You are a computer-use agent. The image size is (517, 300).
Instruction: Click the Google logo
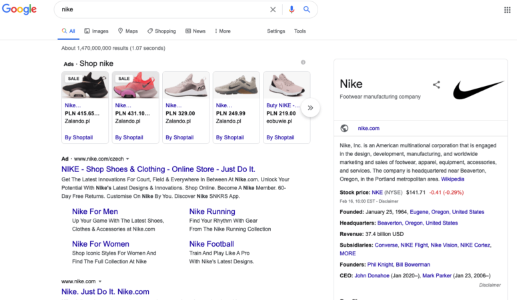[x=19, y=9]
